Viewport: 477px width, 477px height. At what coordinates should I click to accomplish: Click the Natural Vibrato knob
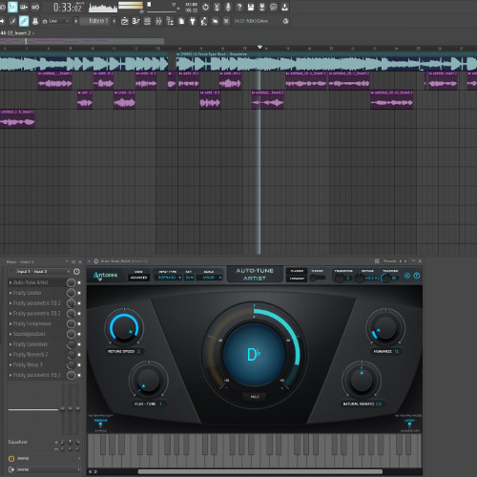362,380
